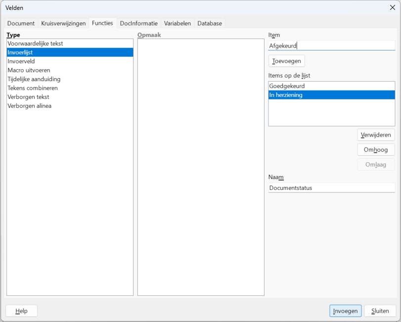This screenshot has width=401, height=322.
Task: Open the Kruisverwijzingen tab
Action: tap(63, 23)
